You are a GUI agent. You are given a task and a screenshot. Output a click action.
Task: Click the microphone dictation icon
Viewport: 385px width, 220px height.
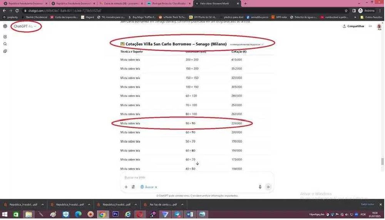coord(260,188)
